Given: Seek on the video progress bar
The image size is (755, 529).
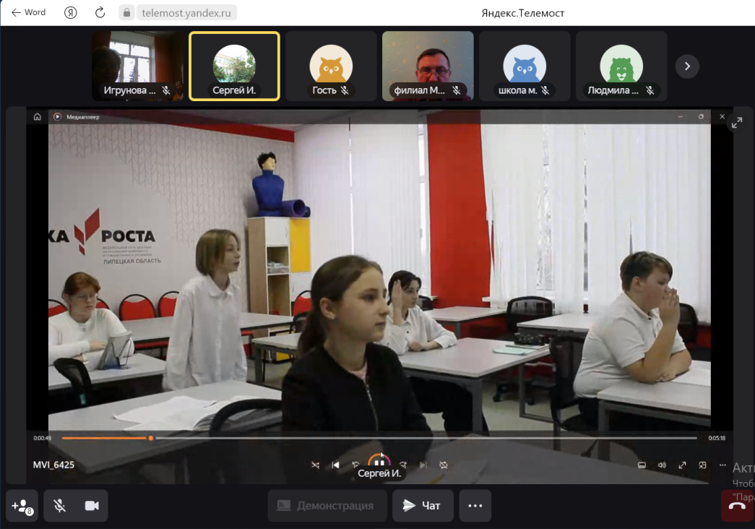Looking at the screenshot, I should pos(379,438).
